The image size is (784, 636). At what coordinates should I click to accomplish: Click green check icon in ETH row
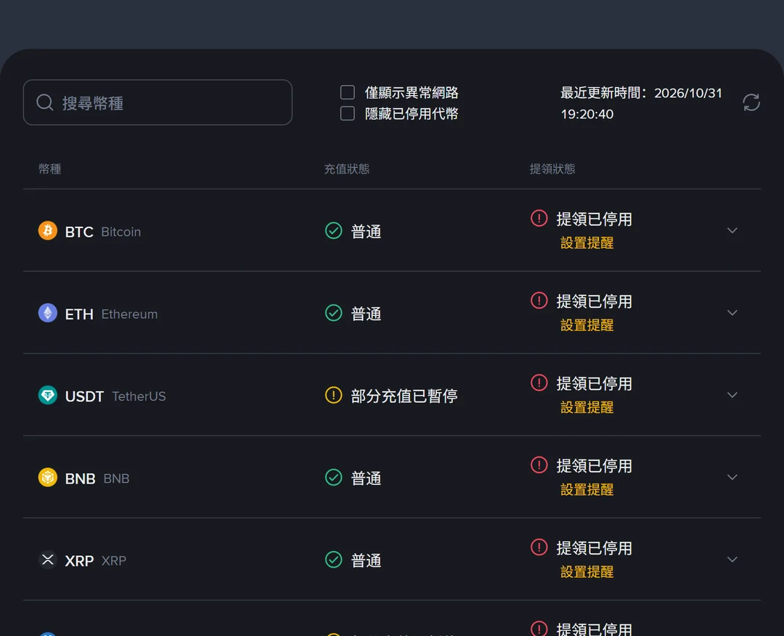tap(333, 313)
